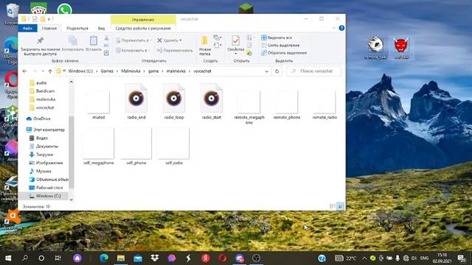Viewport: 472px width, 265px height.
Task: Select the self_radio file
Action: click(x=174, y=146)
